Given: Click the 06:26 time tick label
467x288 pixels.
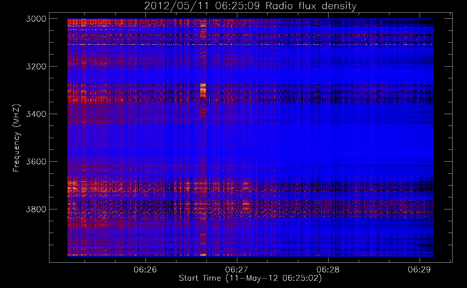Looking at the screenshot, I should pyautogui.click(x=145, y=270).
